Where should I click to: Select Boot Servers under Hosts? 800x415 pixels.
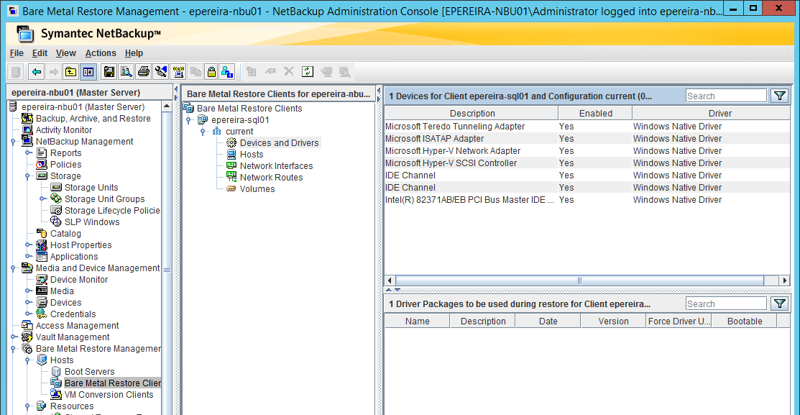point(89,372)
